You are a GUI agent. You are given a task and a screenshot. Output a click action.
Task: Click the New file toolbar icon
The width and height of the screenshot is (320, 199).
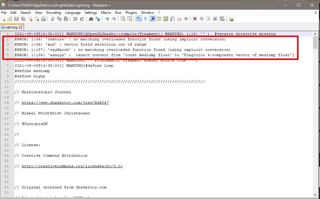click(x=3, y=19)
